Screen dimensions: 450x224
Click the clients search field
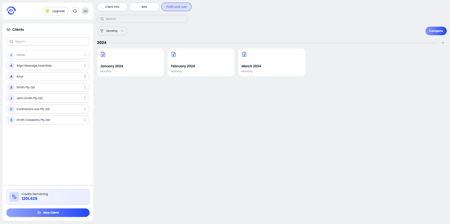[48, 41]
